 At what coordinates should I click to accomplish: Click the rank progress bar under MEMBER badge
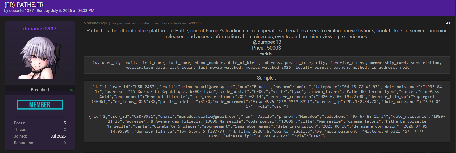point(40,116)
